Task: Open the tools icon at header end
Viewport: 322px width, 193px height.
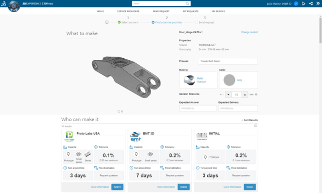Action: pos(318,4)
